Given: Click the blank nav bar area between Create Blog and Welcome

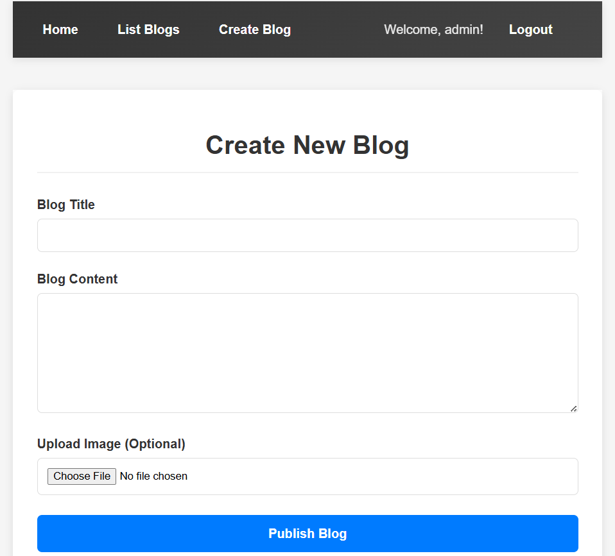Looking at the screenshot, I should pyautogui.click(x=337, y=29).
